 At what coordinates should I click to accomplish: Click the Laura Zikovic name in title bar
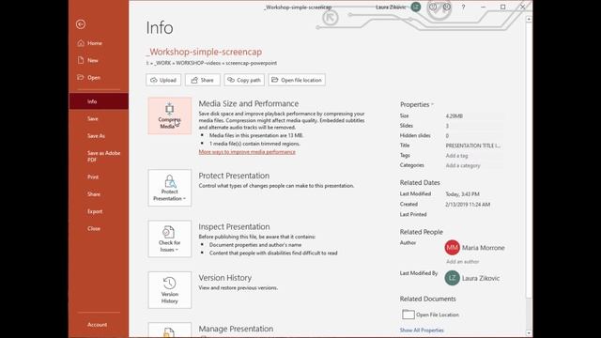(x=391, y=8)
